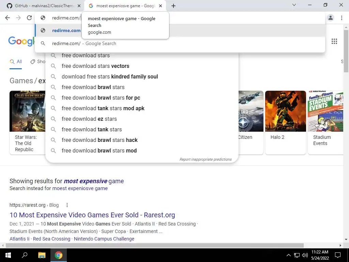
Task: Pick the plain free download brawl stars suggestion
Action: click(142, 87)
